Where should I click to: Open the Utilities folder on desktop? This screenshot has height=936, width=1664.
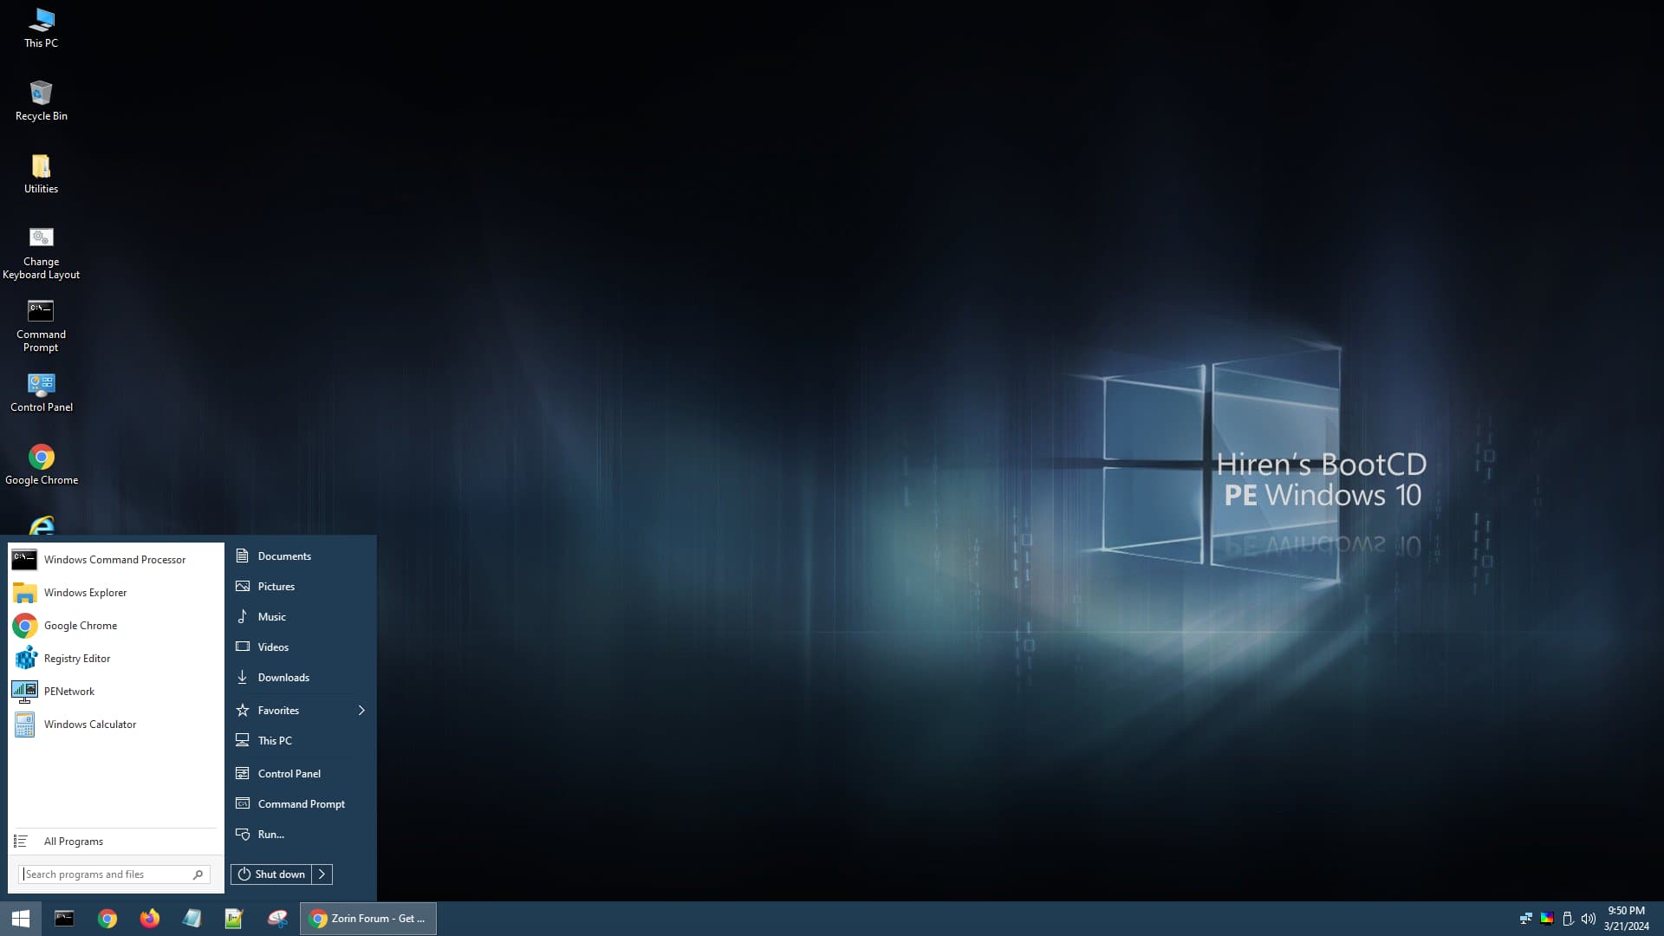(x=41, y=173)
